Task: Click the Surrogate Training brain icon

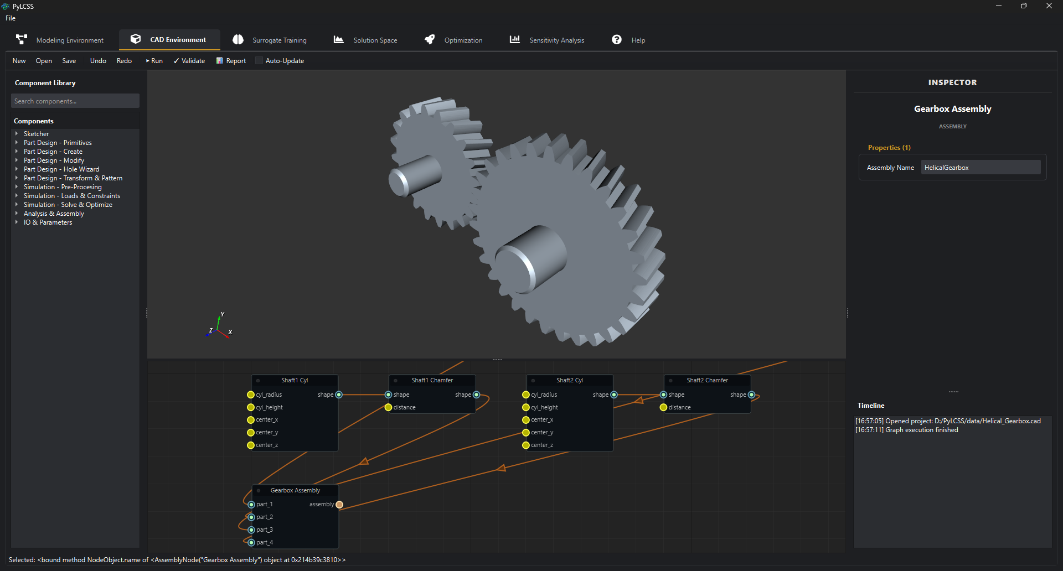Action: [238, 39]
